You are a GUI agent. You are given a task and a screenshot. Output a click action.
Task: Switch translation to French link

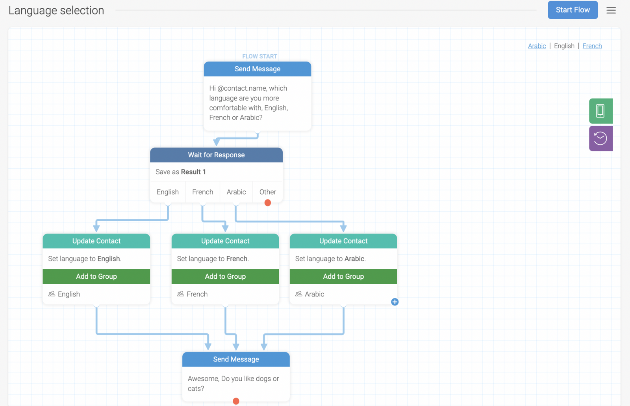coord(592,46)
